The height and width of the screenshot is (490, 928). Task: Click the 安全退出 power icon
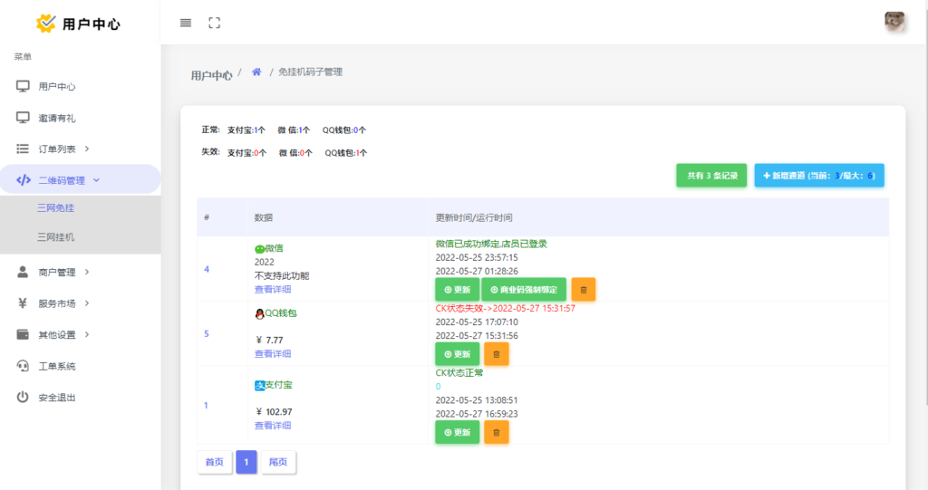pos(23,397)
